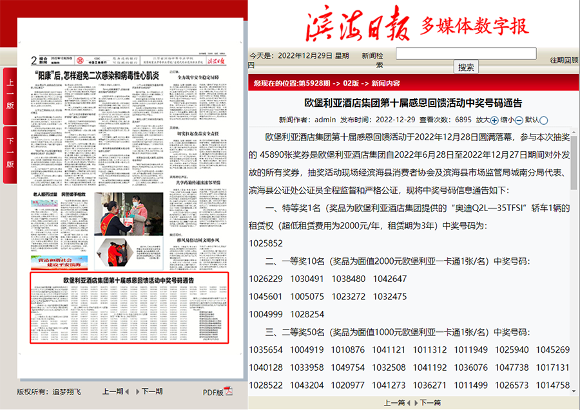Click the article scrollbar down arrow
The height and width of the screenshot is (410, 580).
tap(574, 391)
